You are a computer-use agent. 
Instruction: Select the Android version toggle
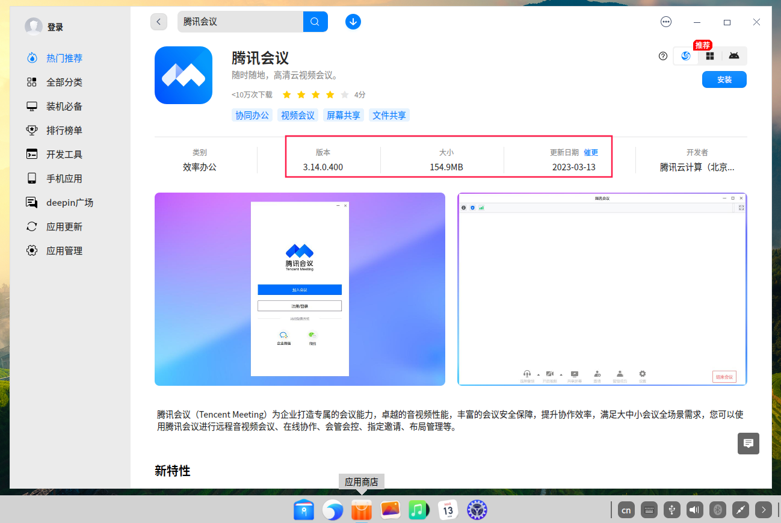(734, 56)
